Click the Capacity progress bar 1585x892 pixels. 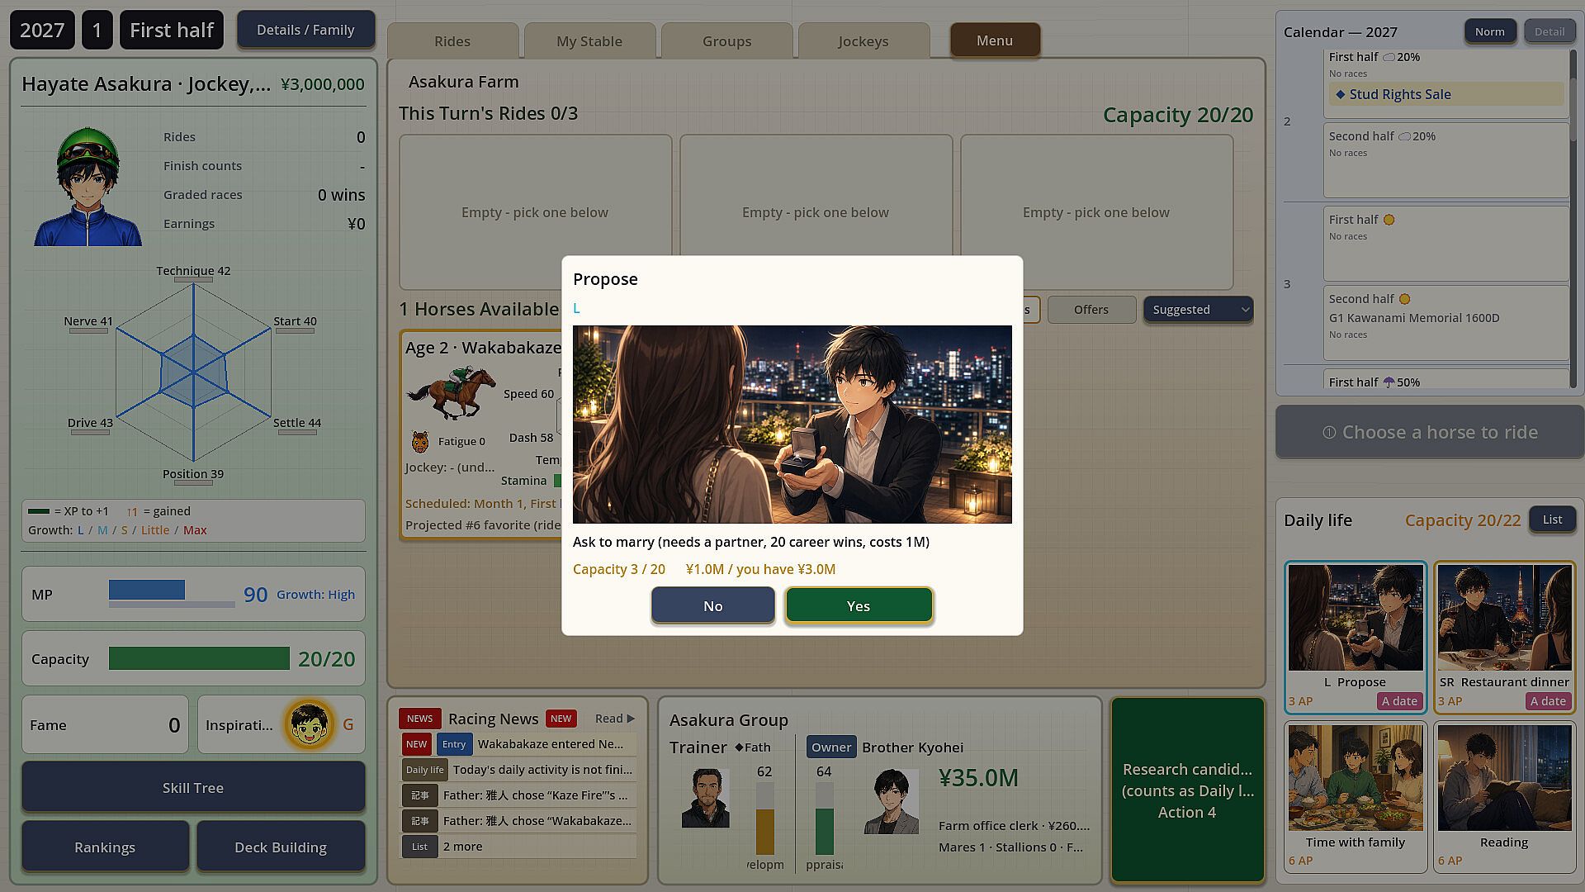(199, 658)
